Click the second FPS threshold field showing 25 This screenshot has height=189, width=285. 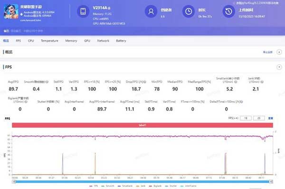point(259,118)
